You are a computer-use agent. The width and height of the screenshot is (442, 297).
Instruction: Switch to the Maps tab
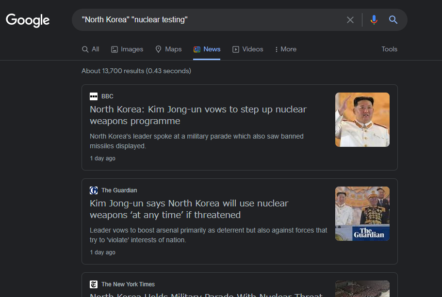pos(168,49)
